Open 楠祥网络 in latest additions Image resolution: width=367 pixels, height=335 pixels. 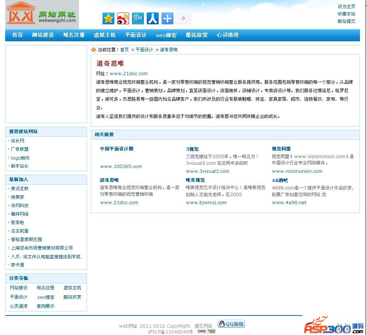pos(20,214)
